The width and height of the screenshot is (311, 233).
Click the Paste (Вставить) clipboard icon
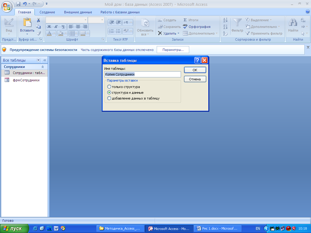(x=27, y=22)
